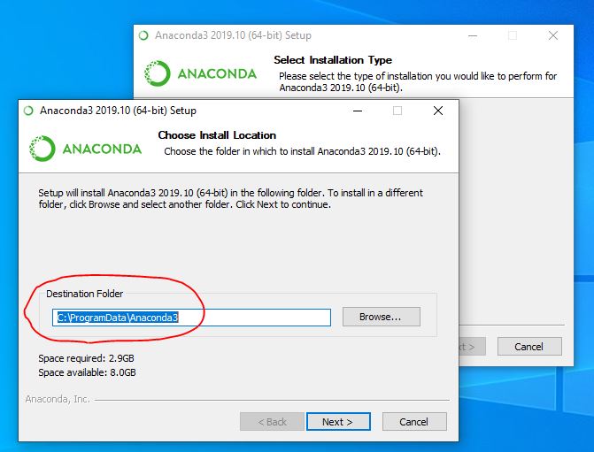Click the Next > button in front installer
The width and height of the screenshot is (594, 452).
[x=338, y=421]
